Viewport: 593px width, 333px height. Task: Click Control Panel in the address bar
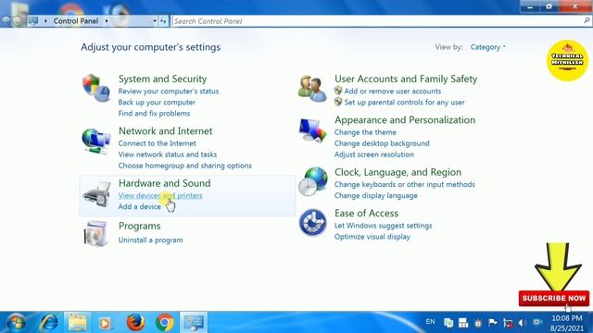click(76, 21)
